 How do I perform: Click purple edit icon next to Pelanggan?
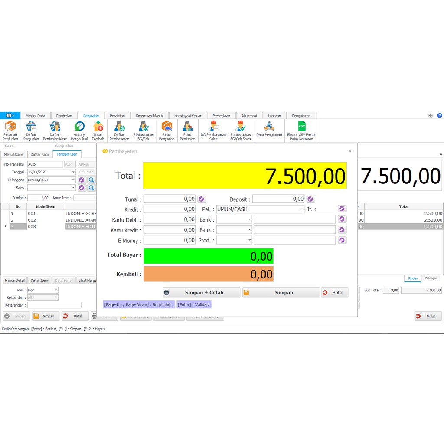point(82,180)
